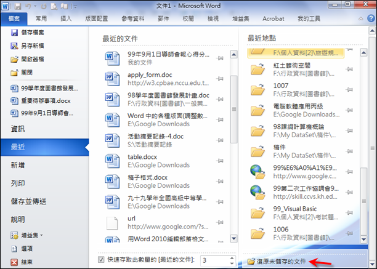The height and width of the screenshot is (269, 377).
Task: Switch to the 參考資料 ribbon tab
Action: pos(133,18)
